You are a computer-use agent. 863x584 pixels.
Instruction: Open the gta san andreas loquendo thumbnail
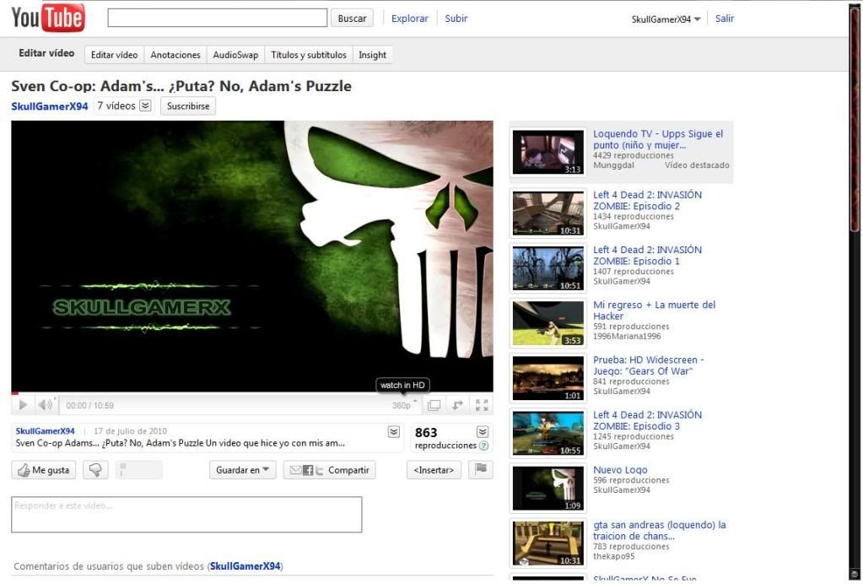[548, 543]
